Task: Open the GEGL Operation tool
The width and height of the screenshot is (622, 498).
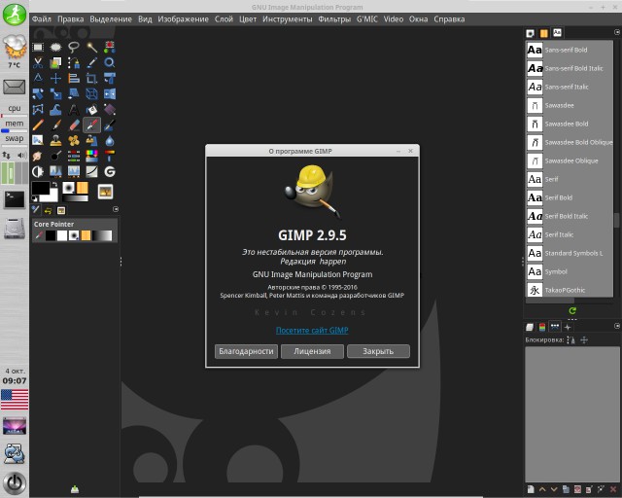Action: [x=110, y=171]
